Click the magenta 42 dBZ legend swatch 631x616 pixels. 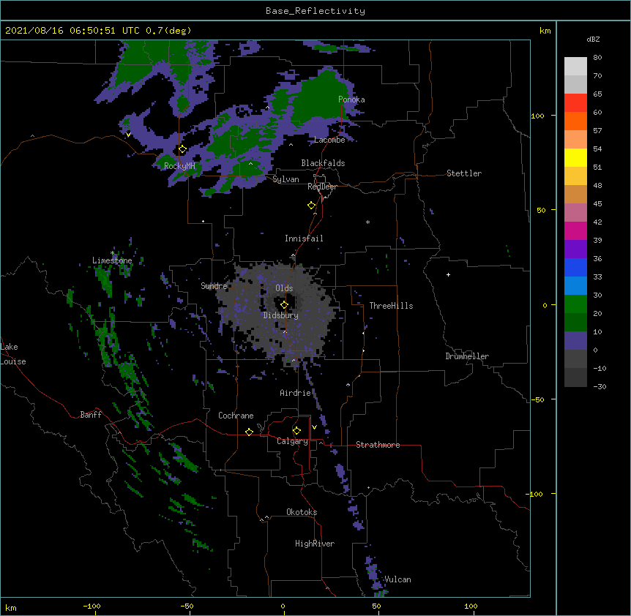point(575,230)
